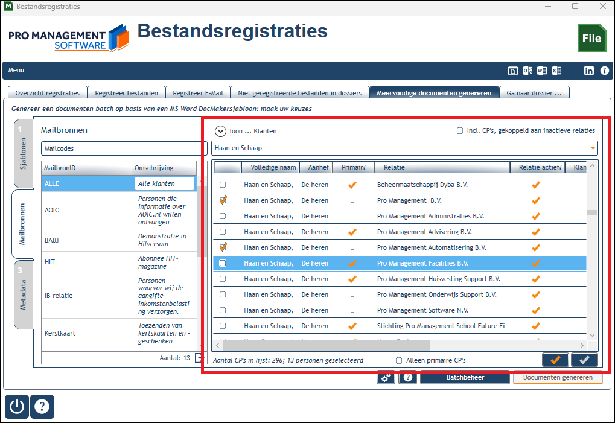Viewport: 615px width, 423px height.
Task: Switch to Registreer E-Mail tab
Action: coord(198,93)
